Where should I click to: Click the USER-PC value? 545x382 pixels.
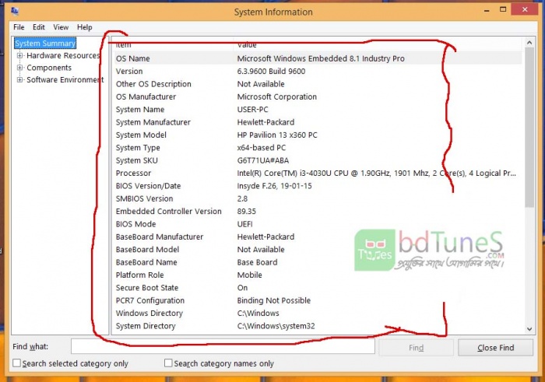coord(253,110)
